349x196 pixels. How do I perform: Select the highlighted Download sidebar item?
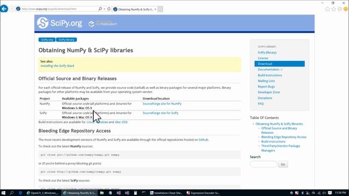280,64
